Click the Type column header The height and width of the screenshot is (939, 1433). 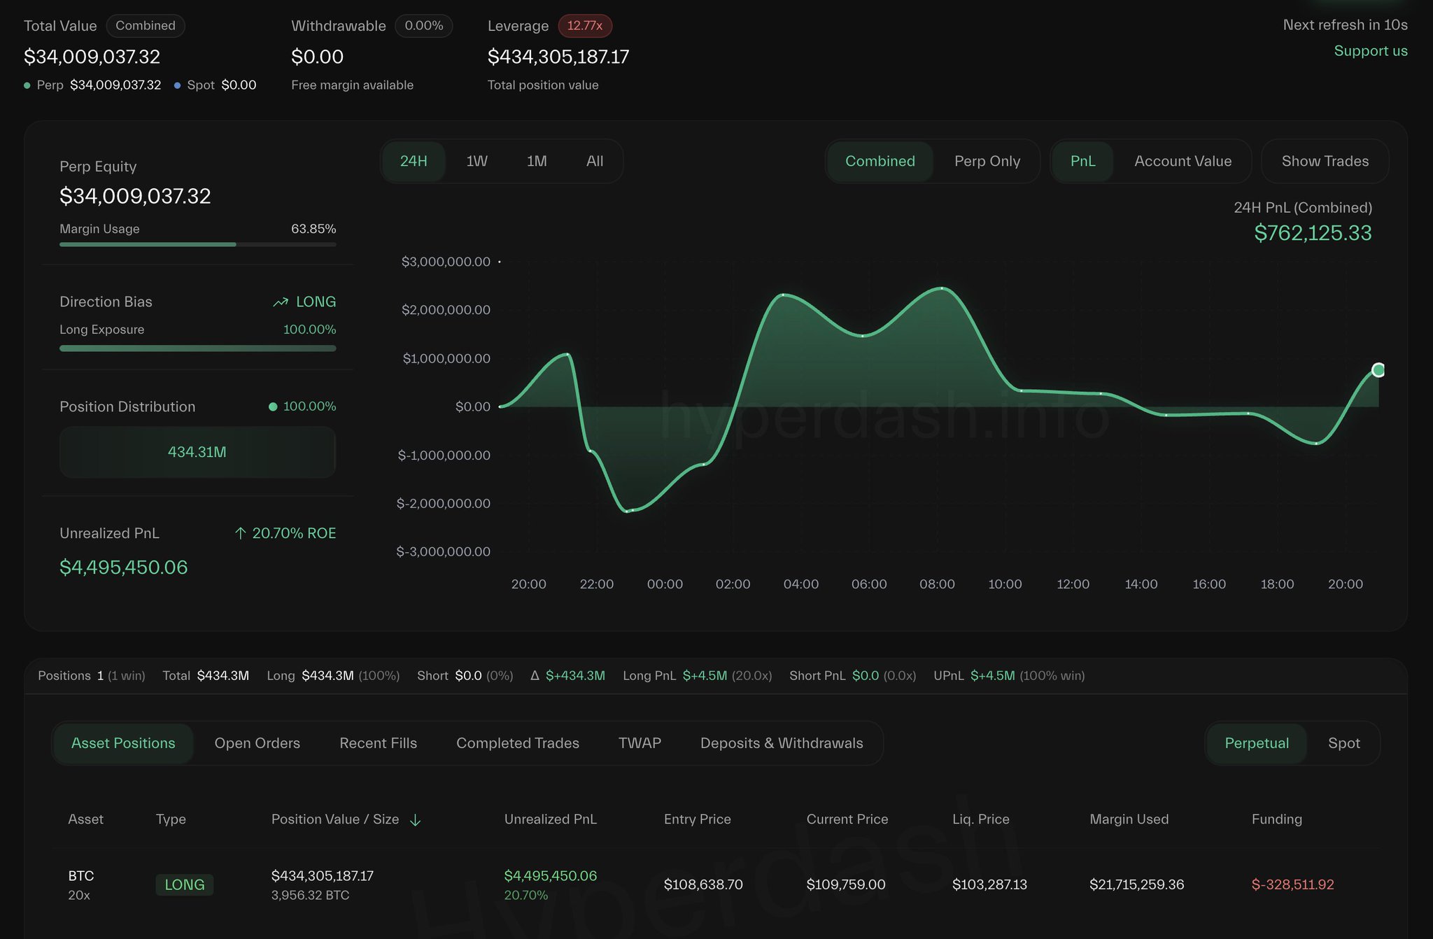point(171,819)
